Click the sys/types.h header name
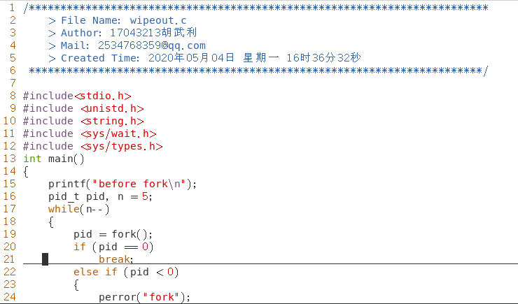 (121, 146)
